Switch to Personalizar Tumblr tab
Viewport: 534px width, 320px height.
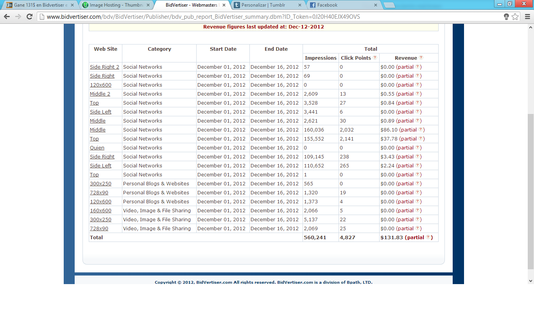tap(267, 5)
